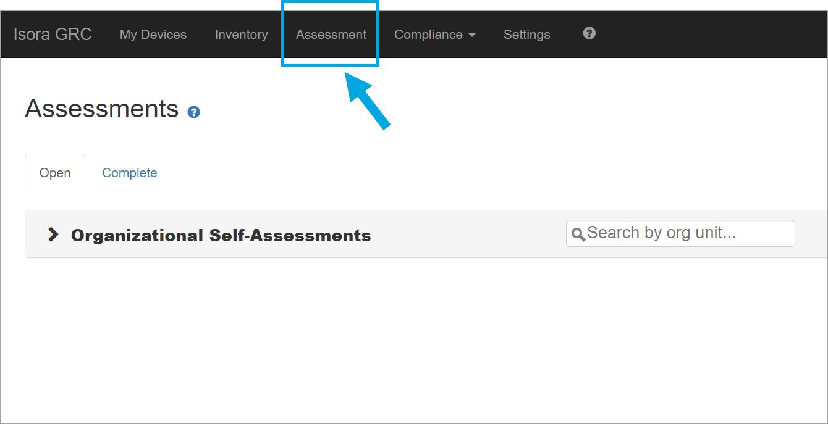Select the Open tab
This screenshot has width=828, height=424.
(55, 173)
